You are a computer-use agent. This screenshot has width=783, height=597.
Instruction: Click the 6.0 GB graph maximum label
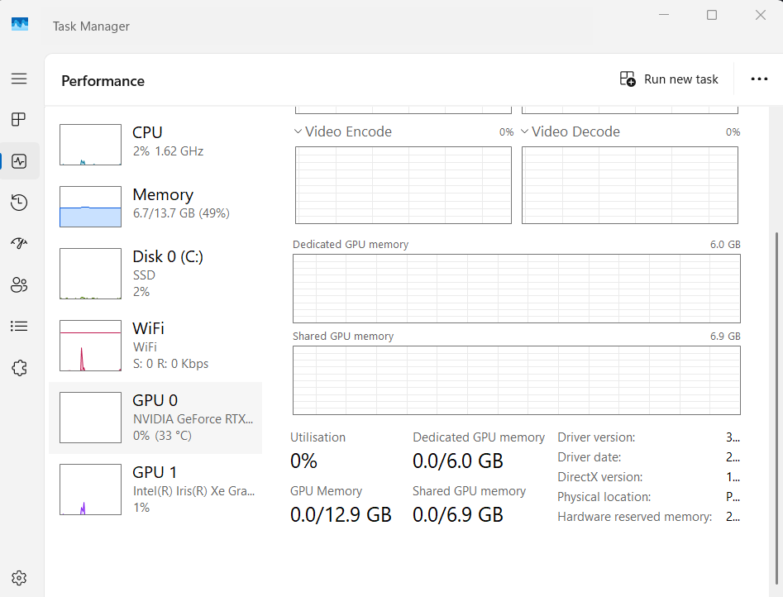725,244
